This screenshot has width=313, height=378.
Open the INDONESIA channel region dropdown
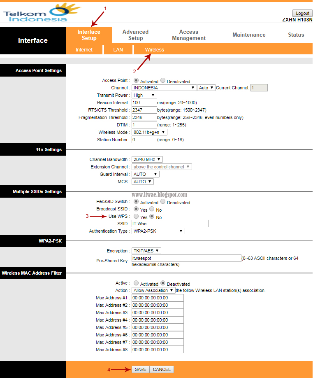(164, 88)
